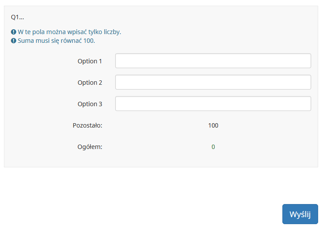326x232 pixels.
Task: Focus the Option 2 text box
Action: [x=213, y=82]
